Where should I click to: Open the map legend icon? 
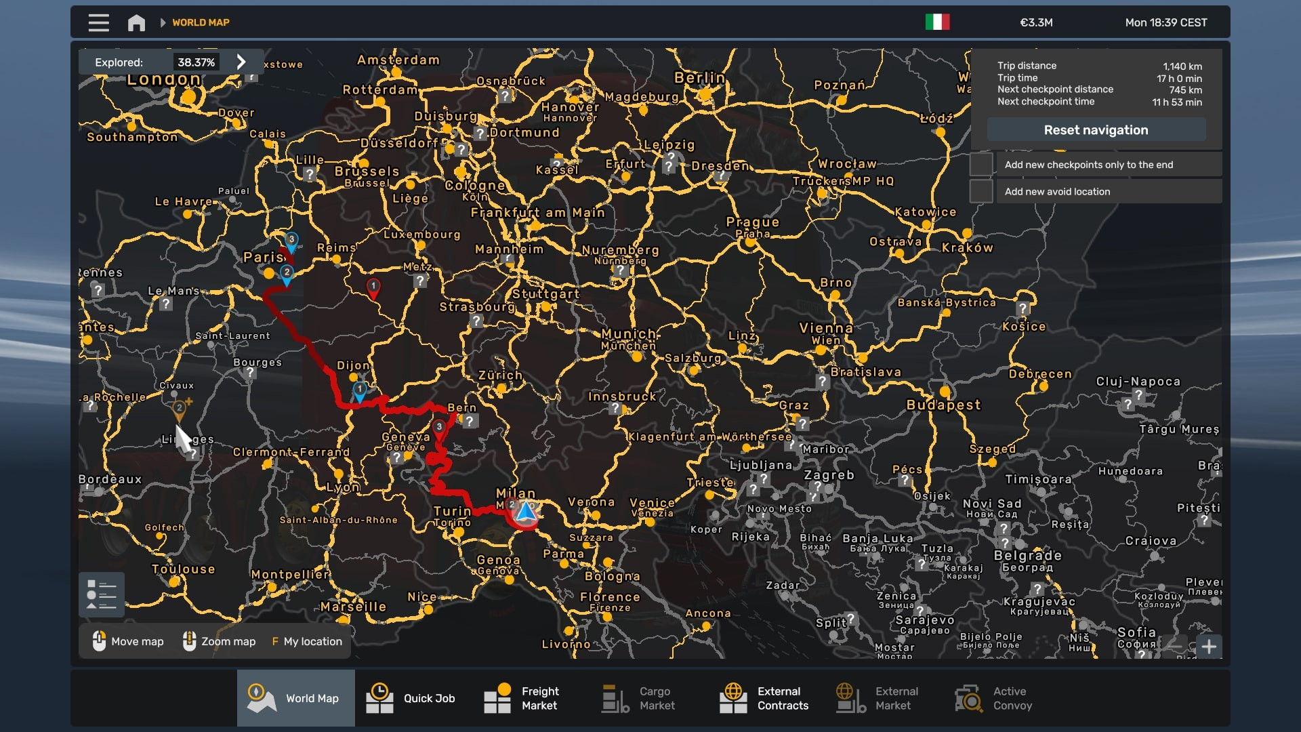[102, 594]
